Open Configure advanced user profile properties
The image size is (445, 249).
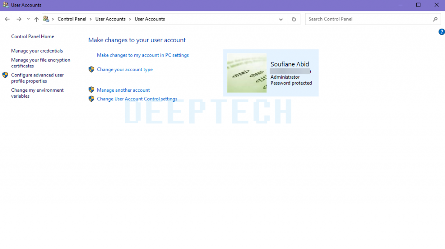pos(37,78)
